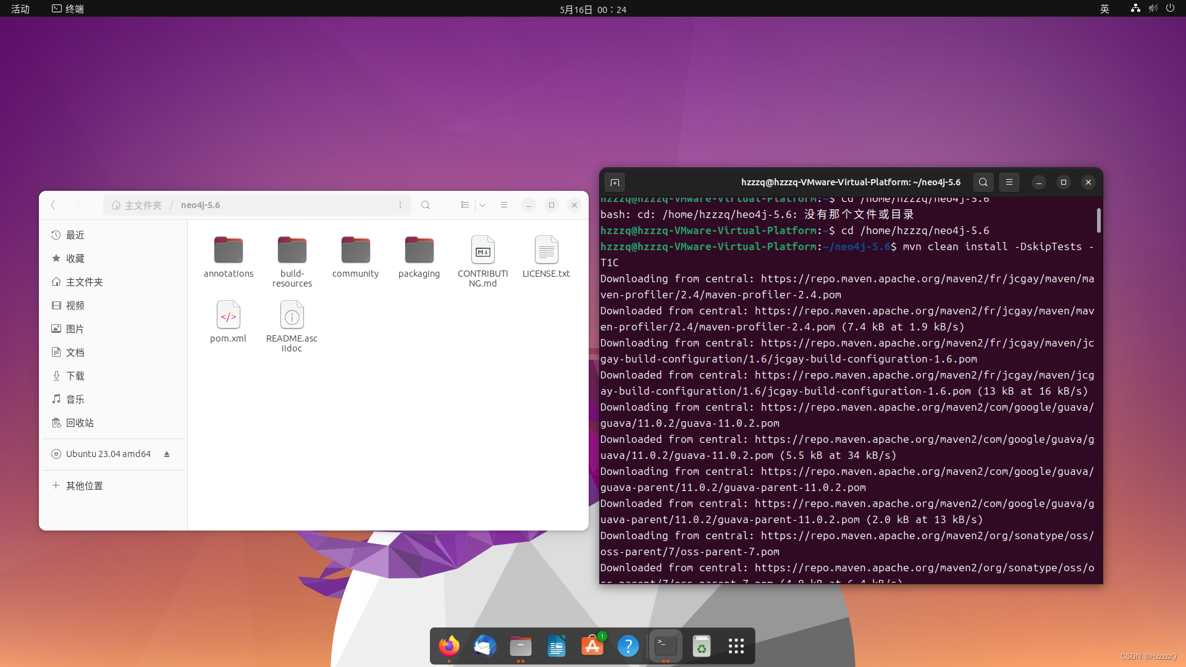Screen dimensions: 1186x667
Task: Open 图片 in the sidebar
Action: tap(113, 329)
